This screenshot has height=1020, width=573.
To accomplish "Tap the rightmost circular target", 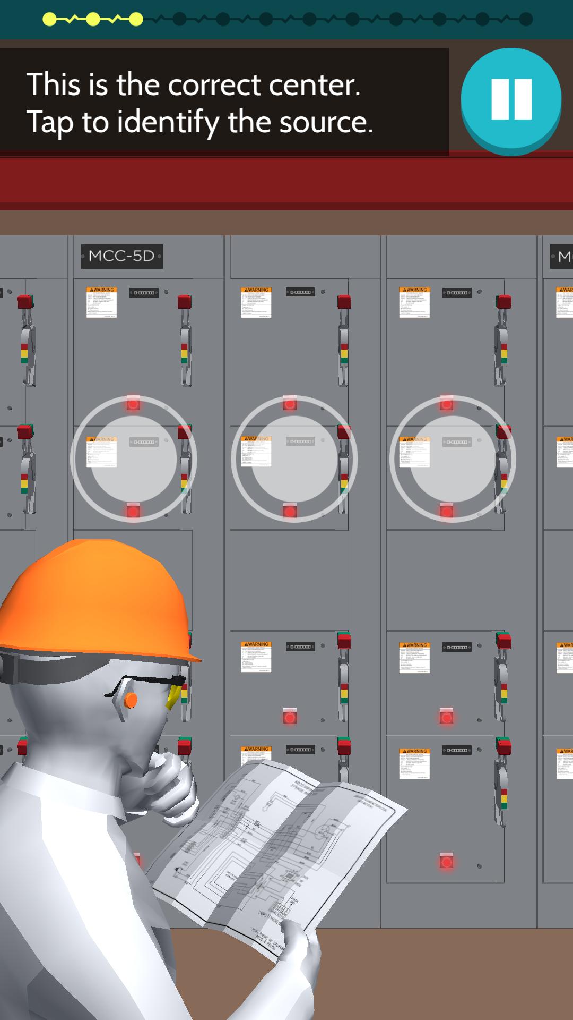I will tap(453, 458).
